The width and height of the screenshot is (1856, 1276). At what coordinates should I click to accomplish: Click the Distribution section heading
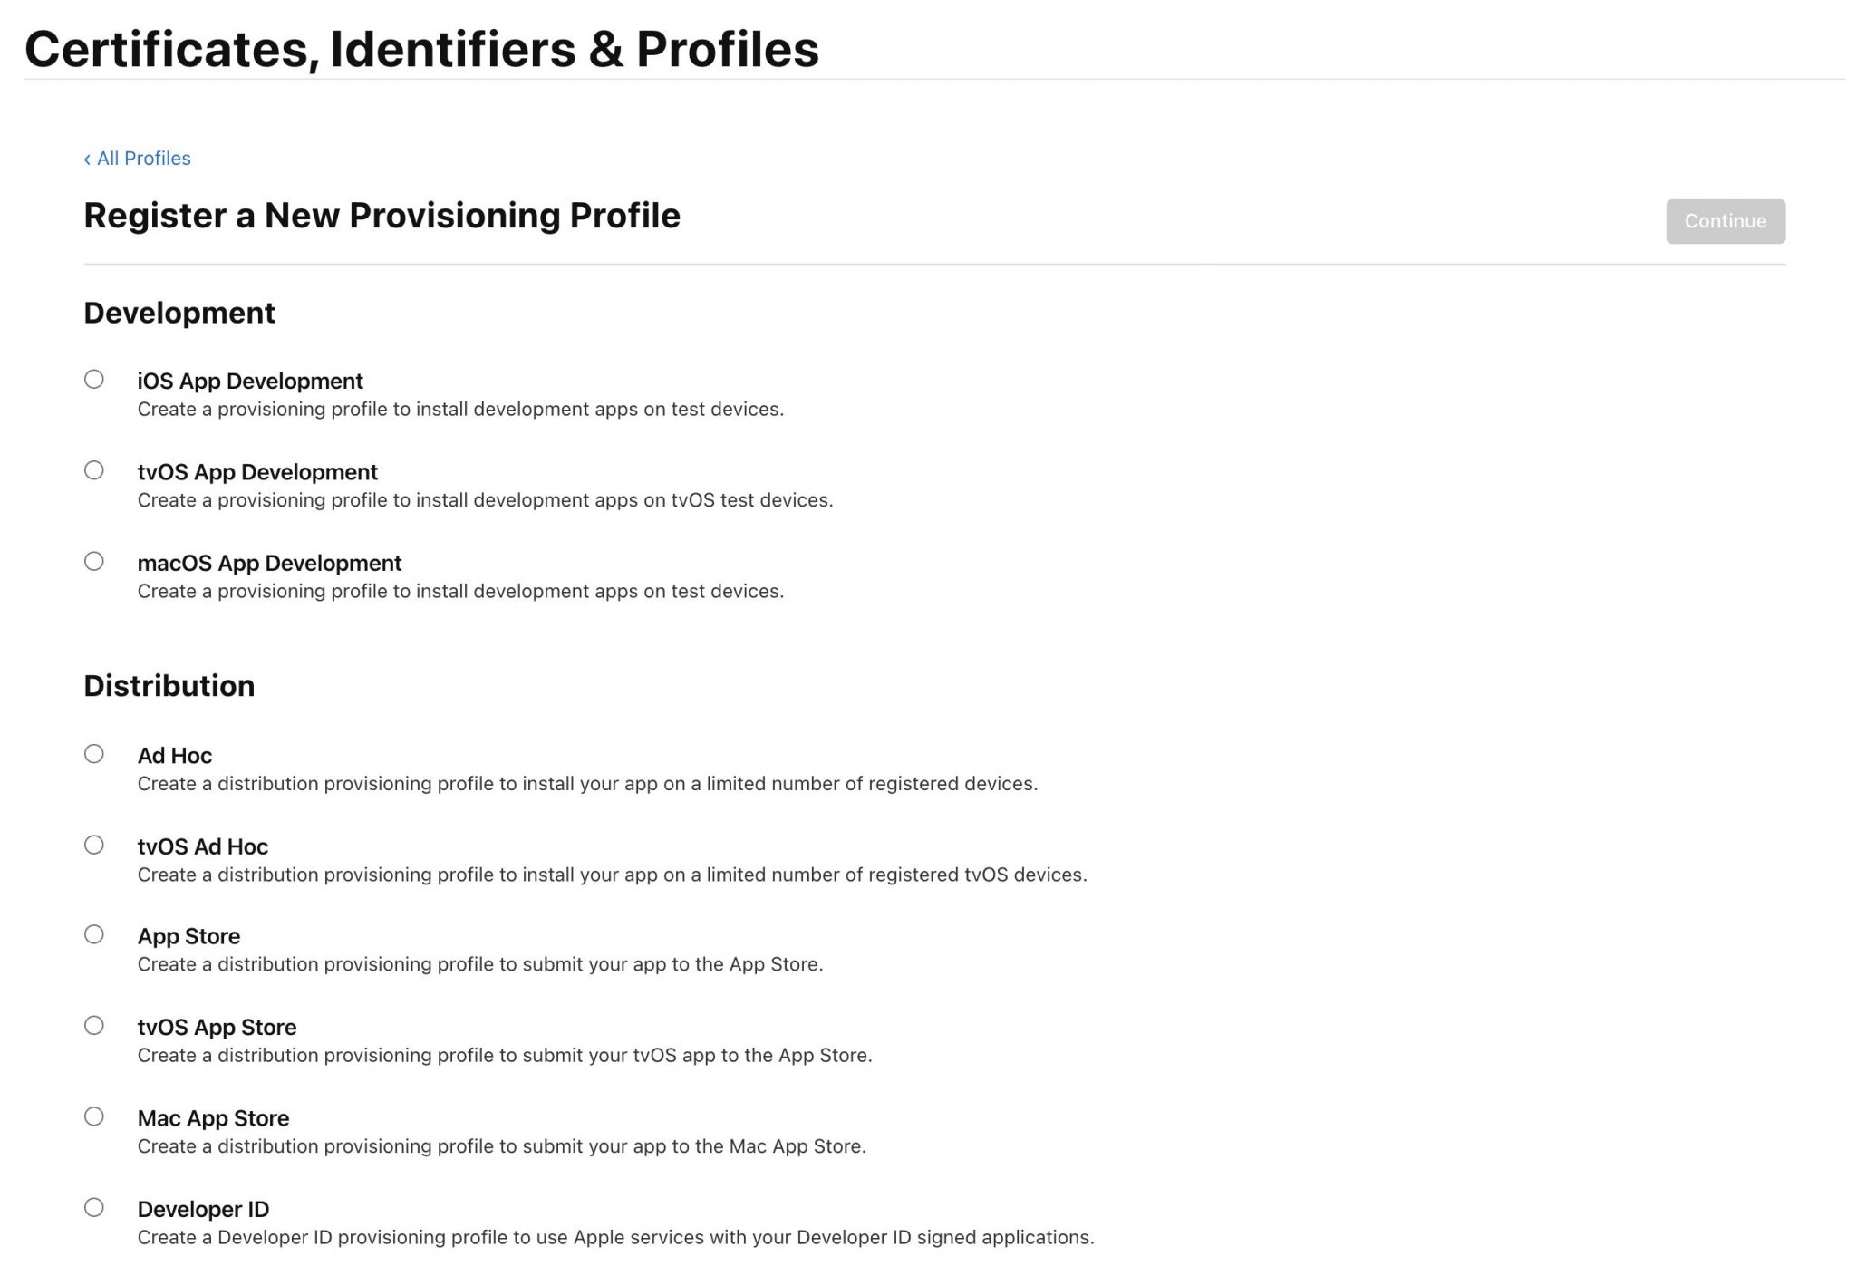[x=169, y=686]
